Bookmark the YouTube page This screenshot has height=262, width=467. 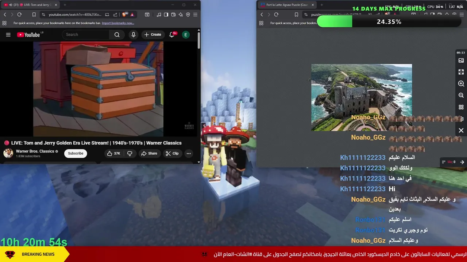click(x=34, y=15)
